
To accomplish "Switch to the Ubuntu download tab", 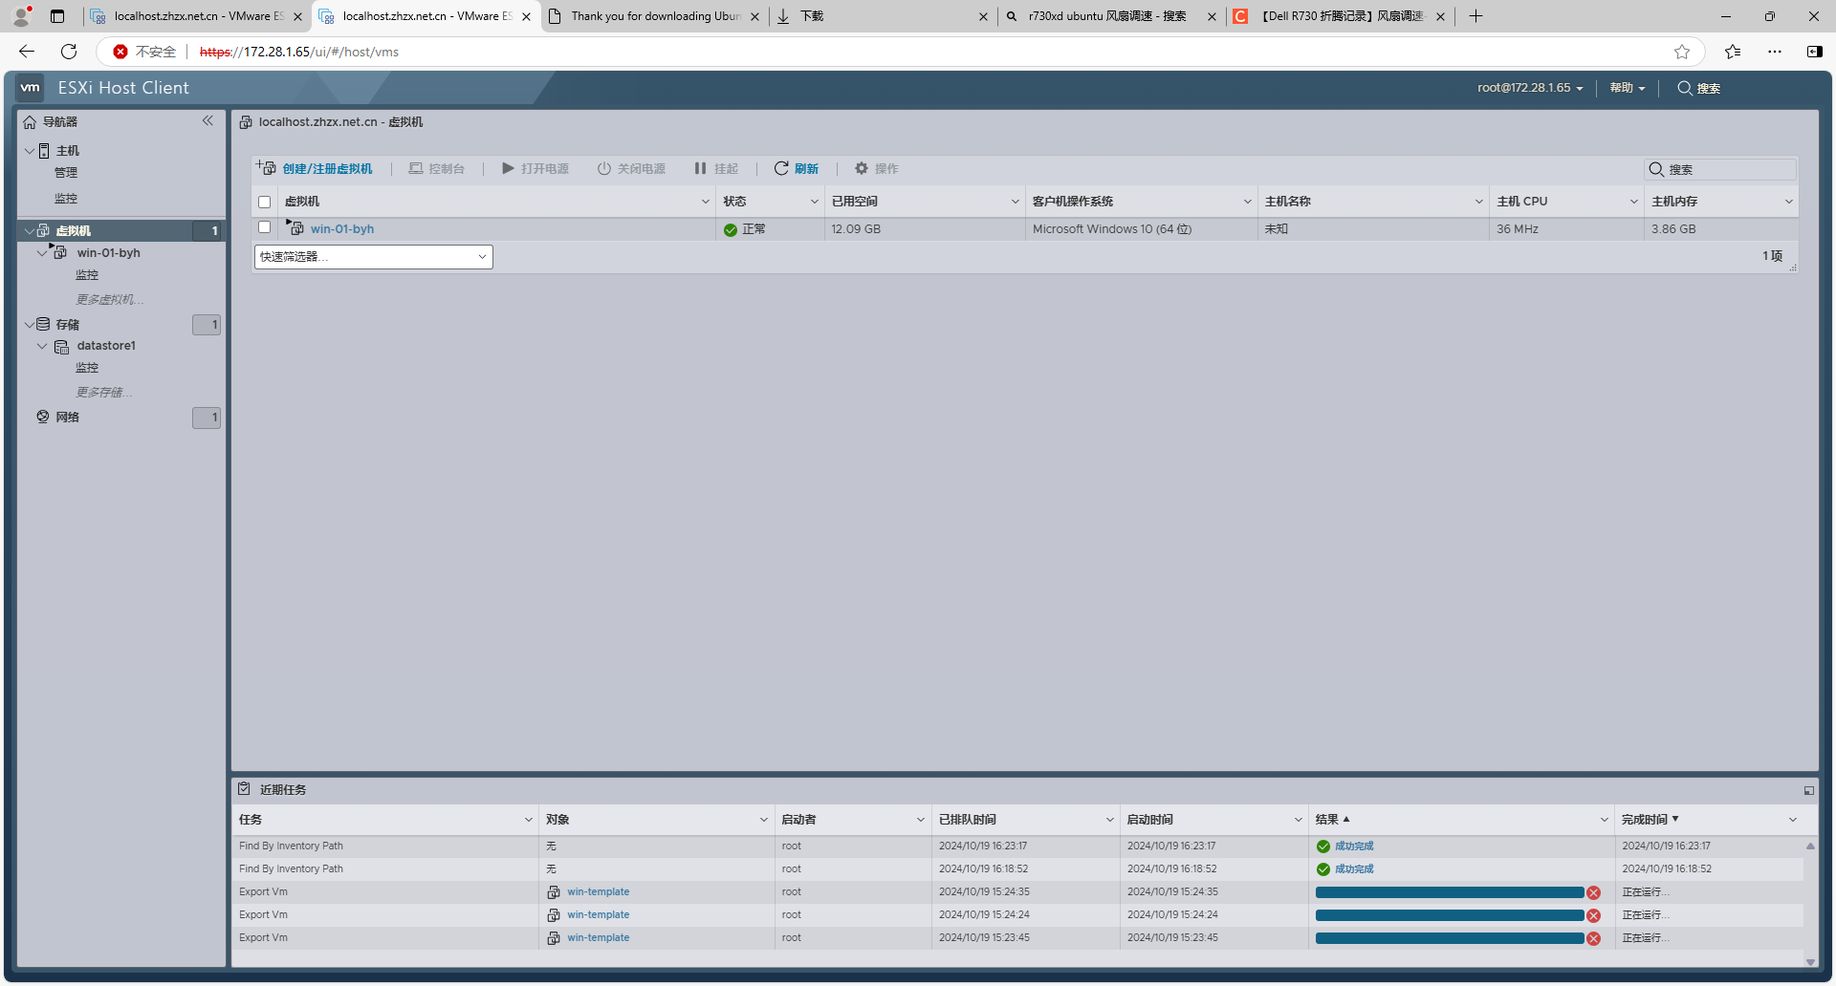I will [x=654, y=16].
